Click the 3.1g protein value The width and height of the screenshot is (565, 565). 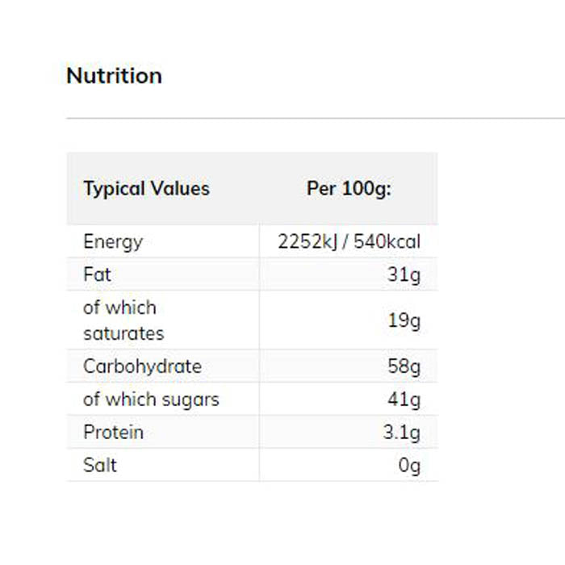tap(401, 433)
